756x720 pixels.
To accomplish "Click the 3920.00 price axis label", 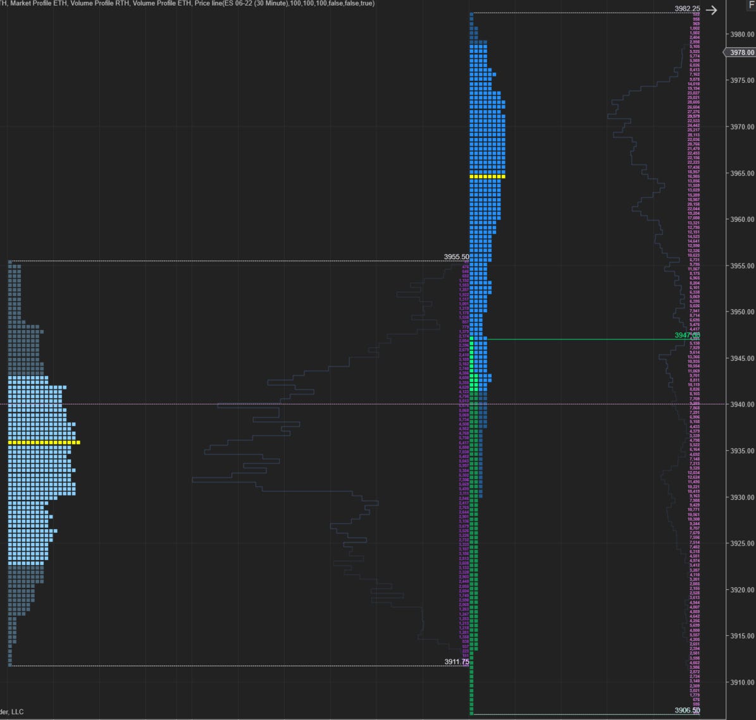I will [x=742, y=590].
